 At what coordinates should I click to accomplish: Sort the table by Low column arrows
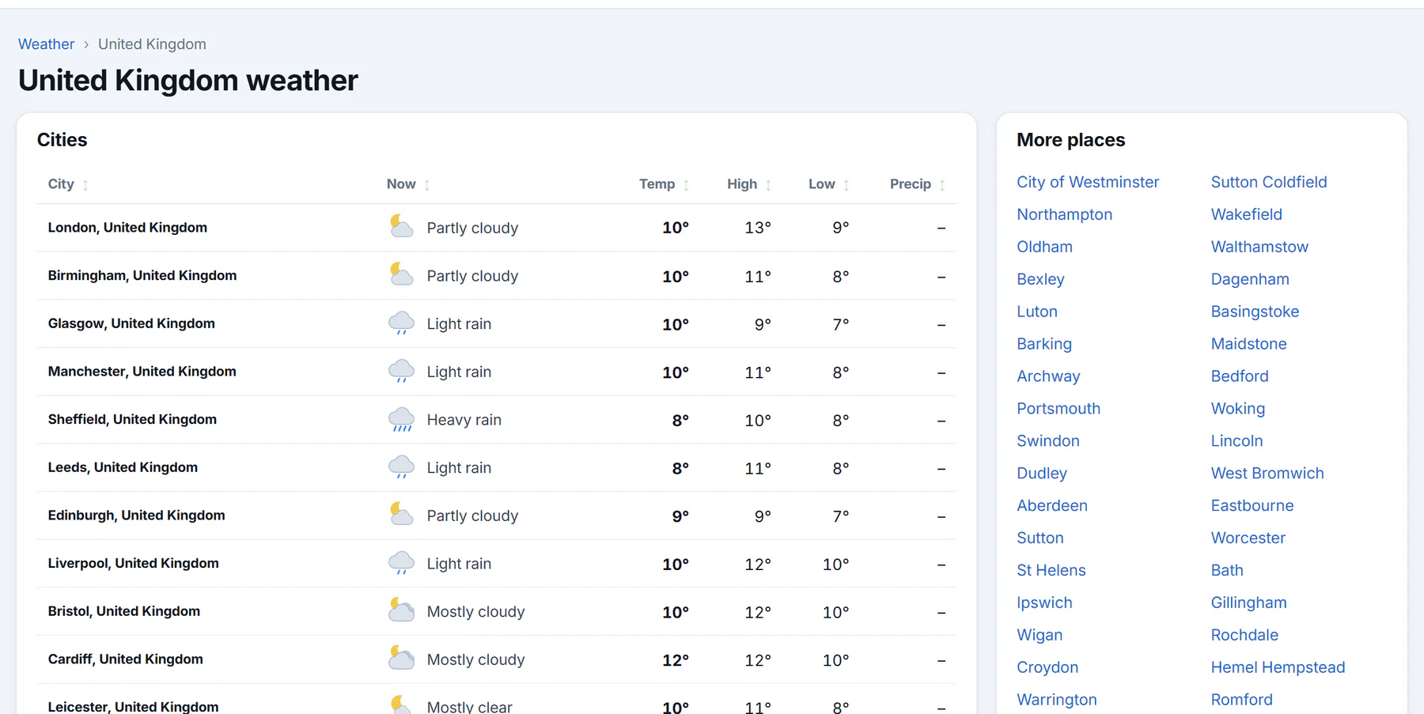(x=846, y=185)
